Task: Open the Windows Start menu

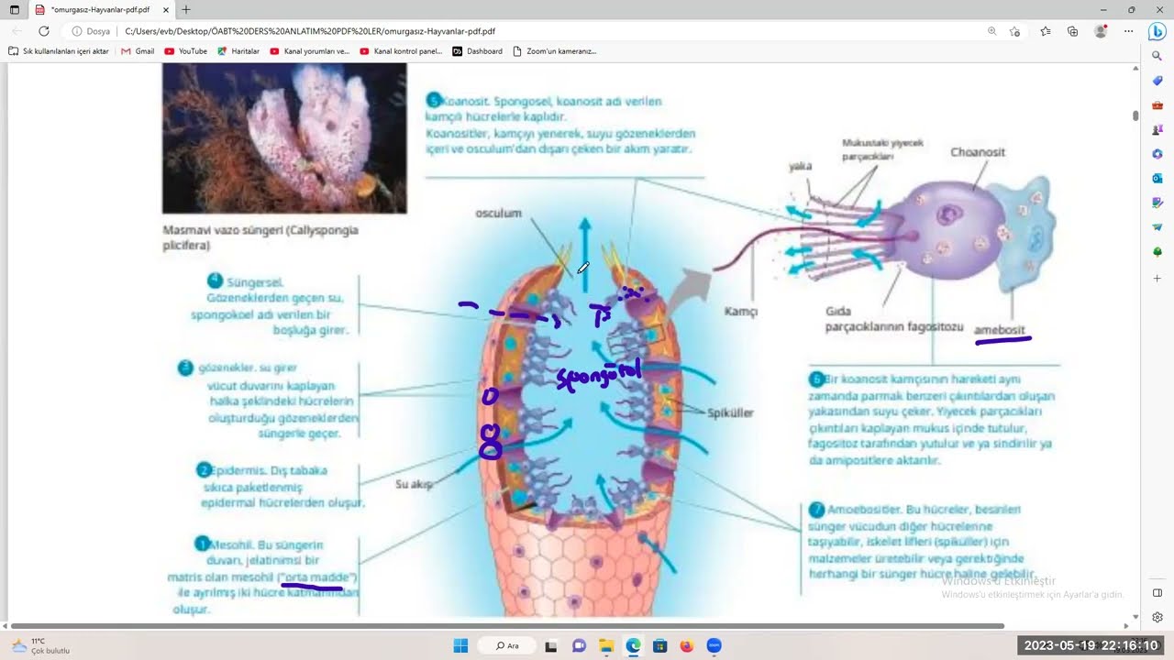Action: [460, 645]
